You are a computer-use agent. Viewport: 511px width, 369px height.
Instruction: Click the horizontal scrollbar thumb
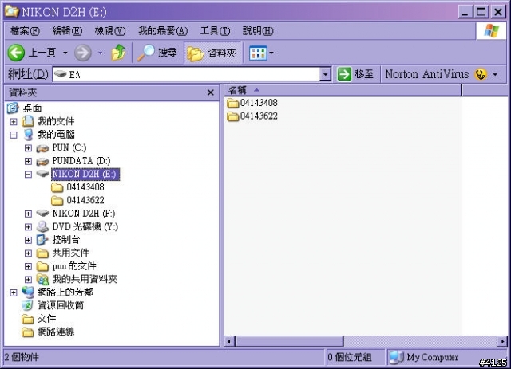click(x=289, y=341)
